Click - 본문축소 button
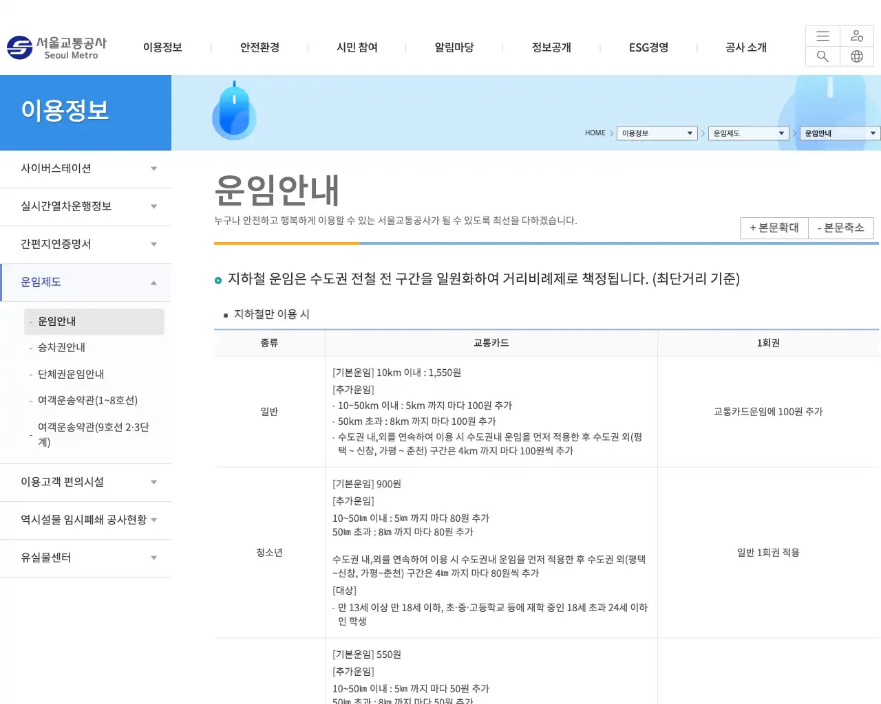 [840, 228]
